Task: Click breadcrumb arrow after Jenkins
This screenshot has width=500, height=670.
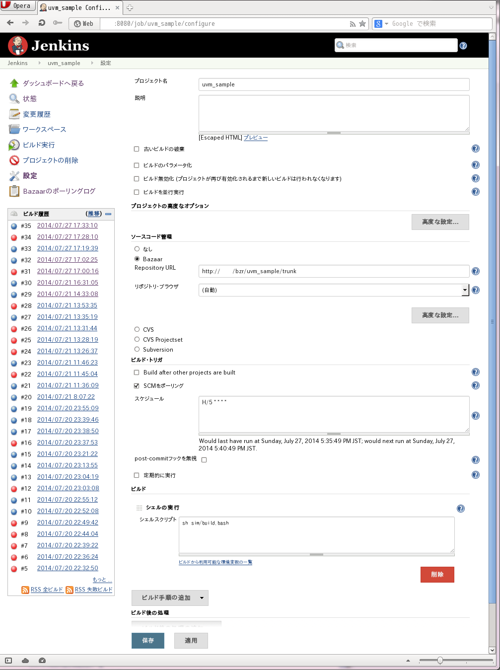Action: (x=40, y=63)
